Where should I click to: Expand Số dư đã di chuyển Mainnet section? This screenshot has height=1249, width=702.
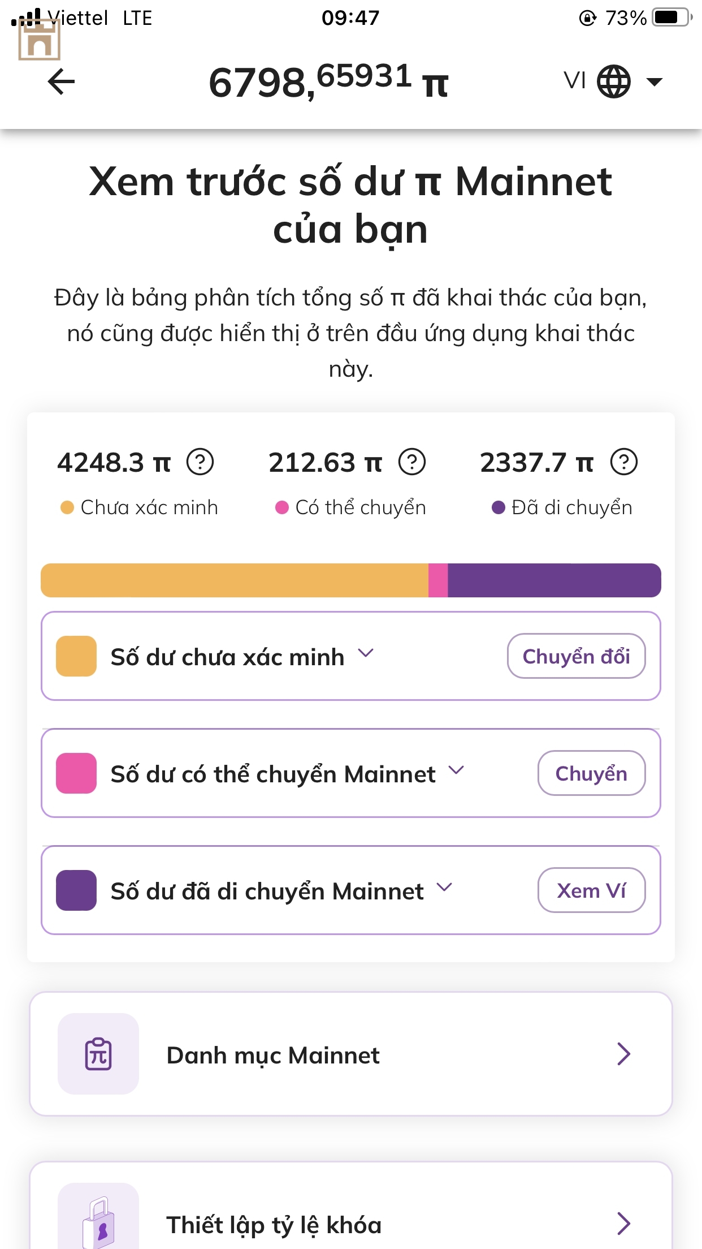445,888
